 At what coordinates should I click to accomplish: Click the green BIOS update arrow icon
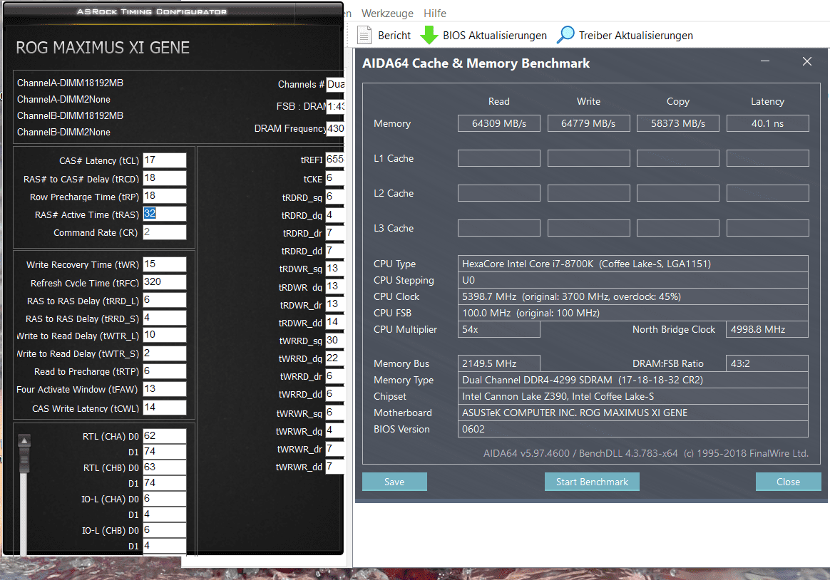[x=429, y=35]
